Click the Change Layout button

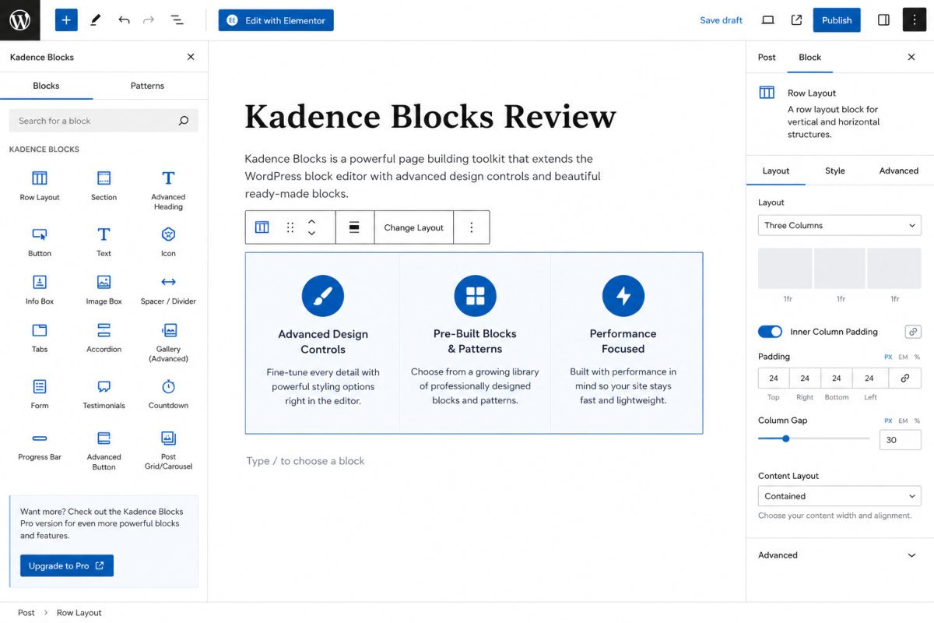[x=413, y=227]
